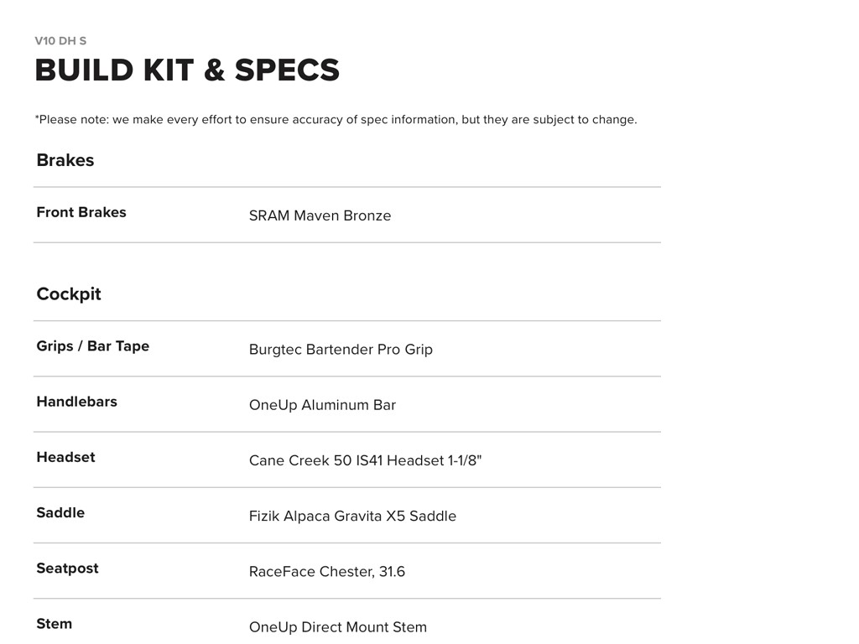Select OneUp Direct Mount Stem text
The height and width of the screenshot is (644, 859).
pos(337,626)
